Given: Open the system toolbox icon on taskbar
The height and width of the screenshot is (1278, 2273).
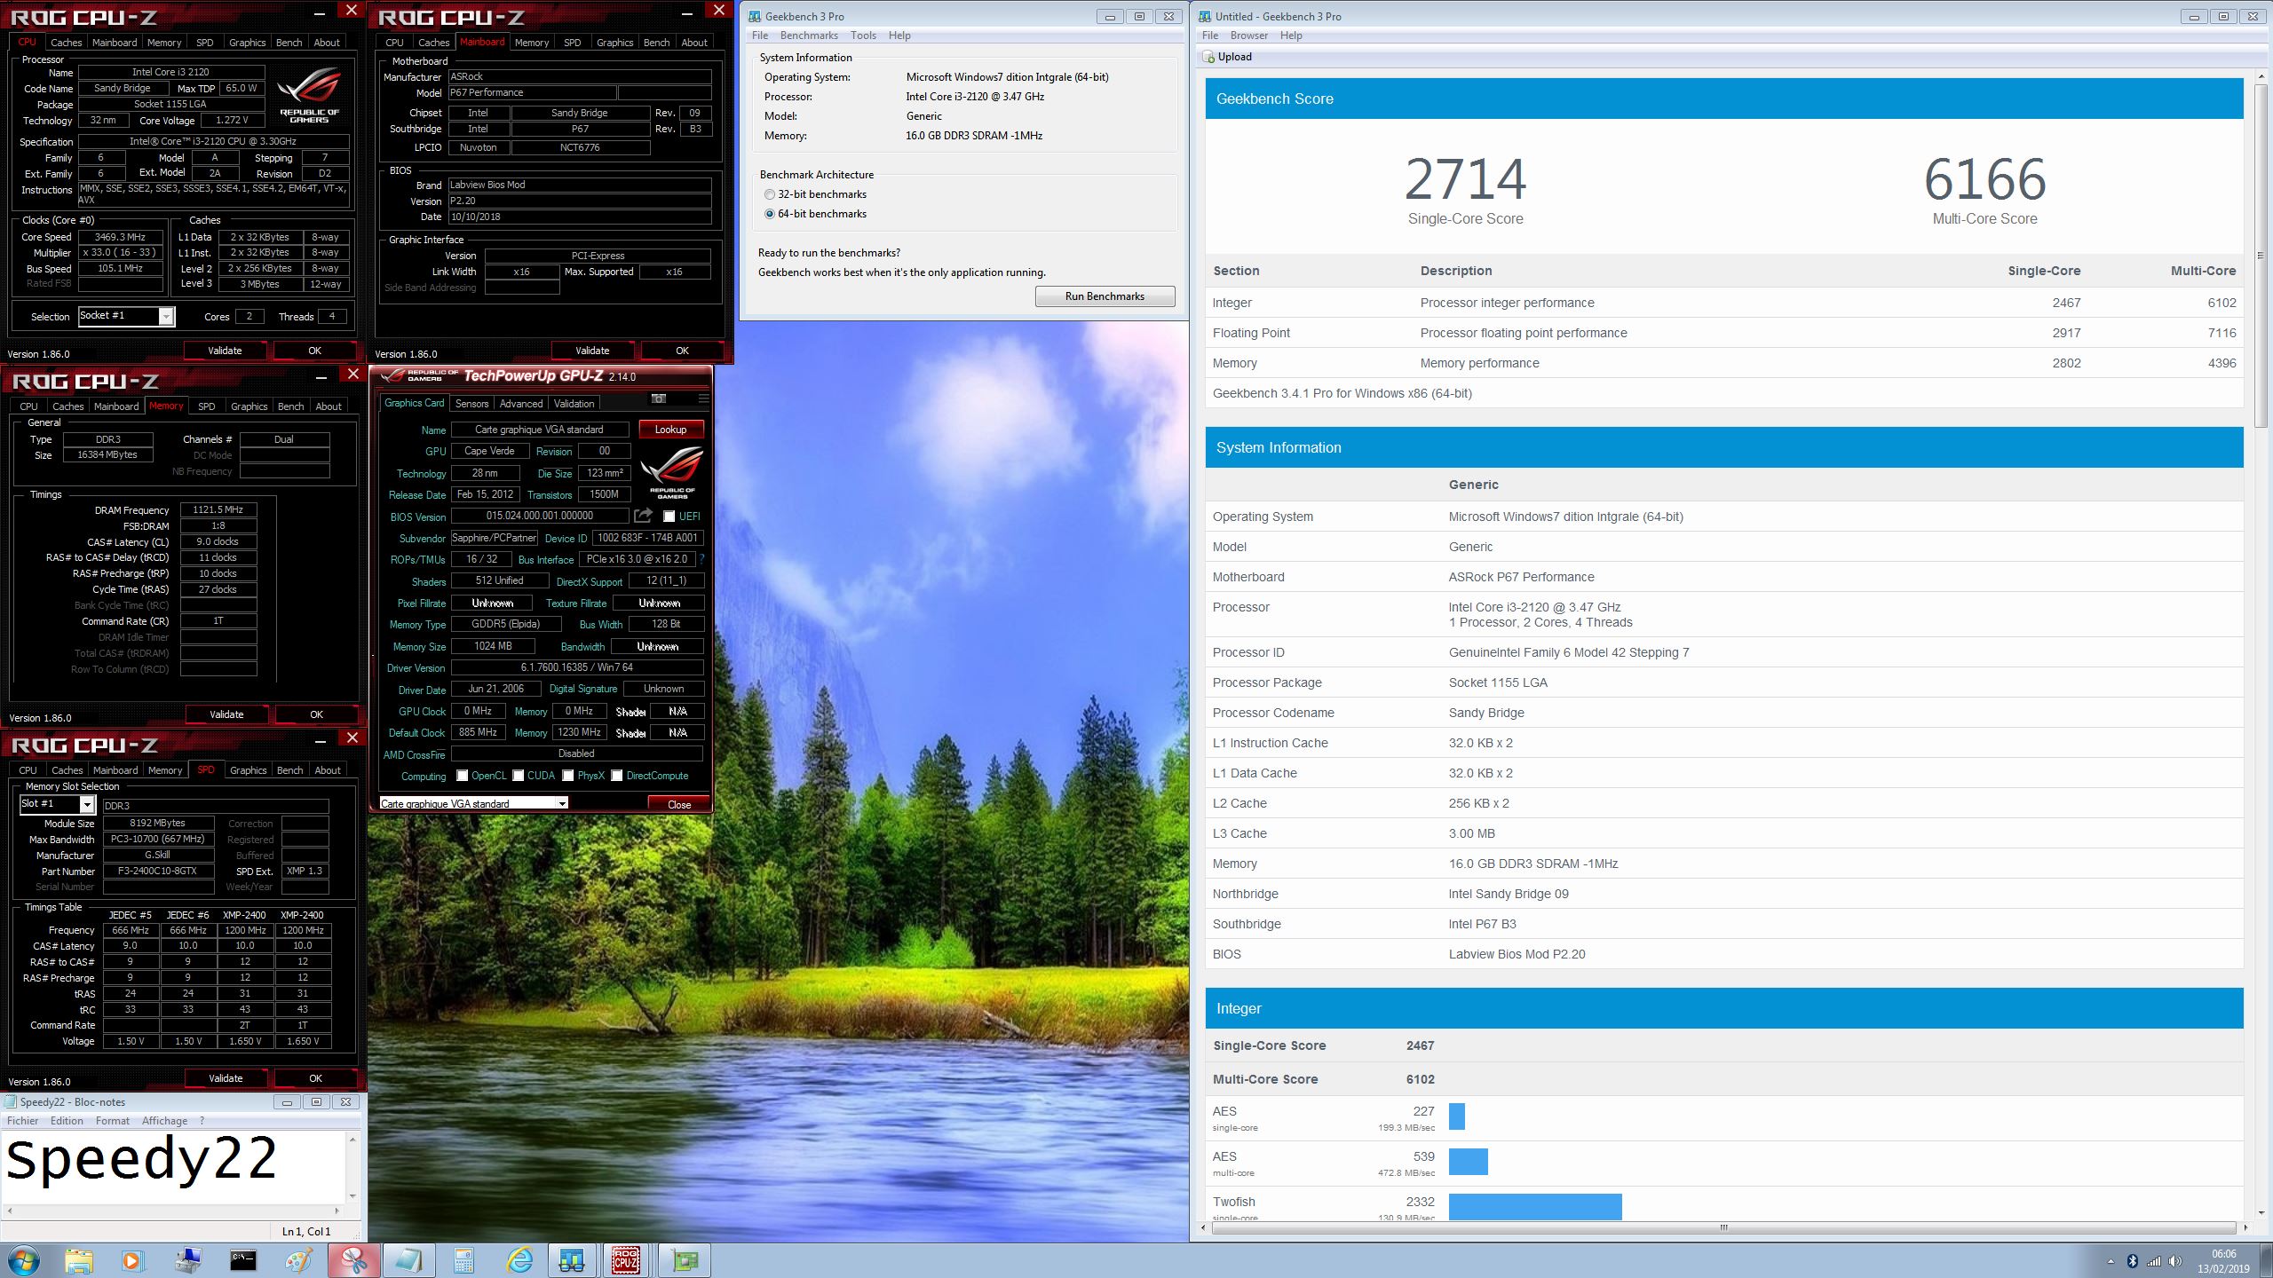Looking at the screenshot, I should coord(188,1260).
